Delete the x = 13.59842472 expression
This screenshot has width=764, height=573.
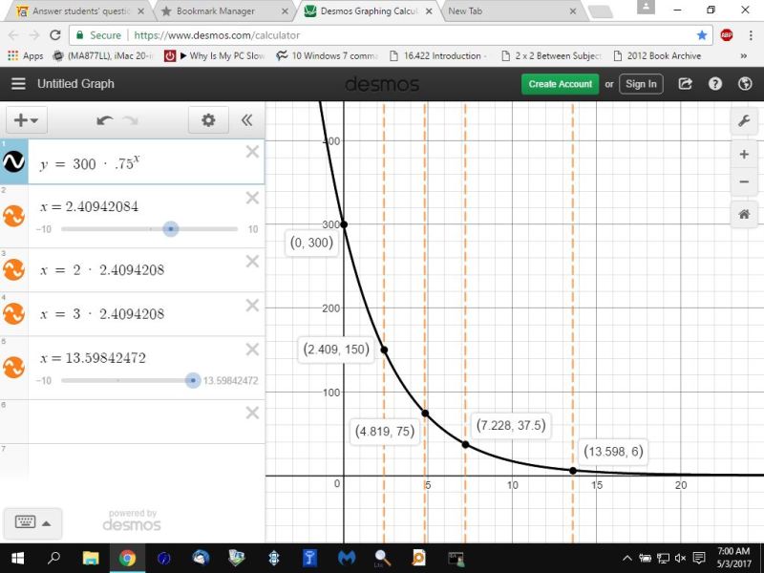(x=252, y=350)
